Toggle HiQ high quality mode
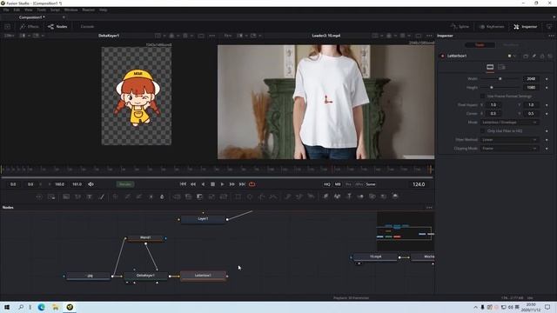 click(327, 184)
